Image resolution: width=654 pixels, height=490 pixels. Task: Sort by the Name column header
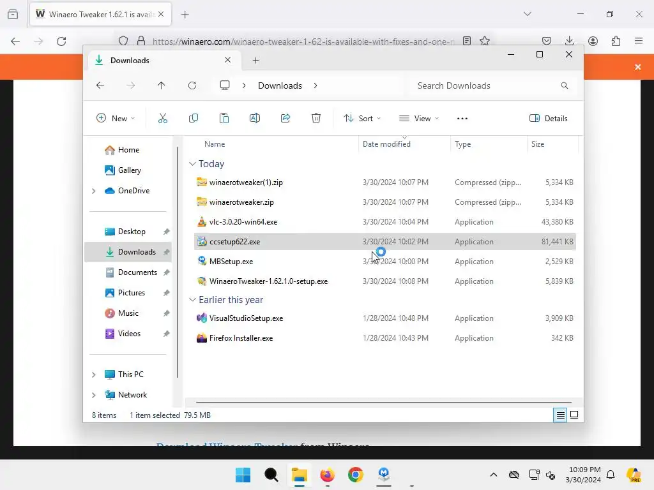pyautogui.click(x=215, y=144)
